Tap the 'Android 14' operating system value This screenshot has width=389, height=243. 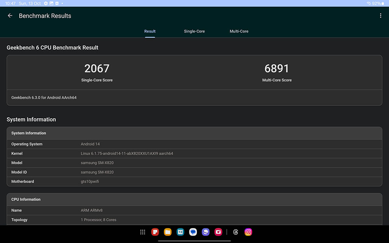(90, 144)
